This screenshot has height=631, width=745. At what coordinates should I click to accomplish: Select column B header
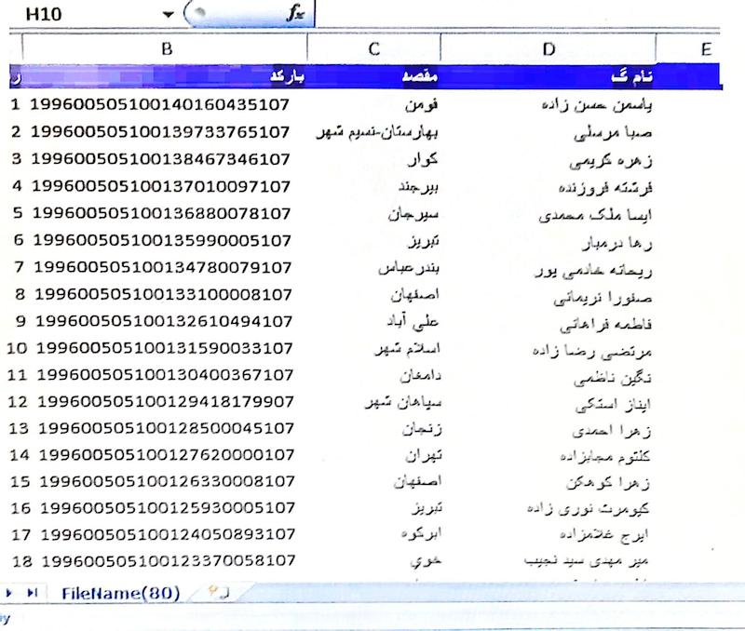coord(166,49)
